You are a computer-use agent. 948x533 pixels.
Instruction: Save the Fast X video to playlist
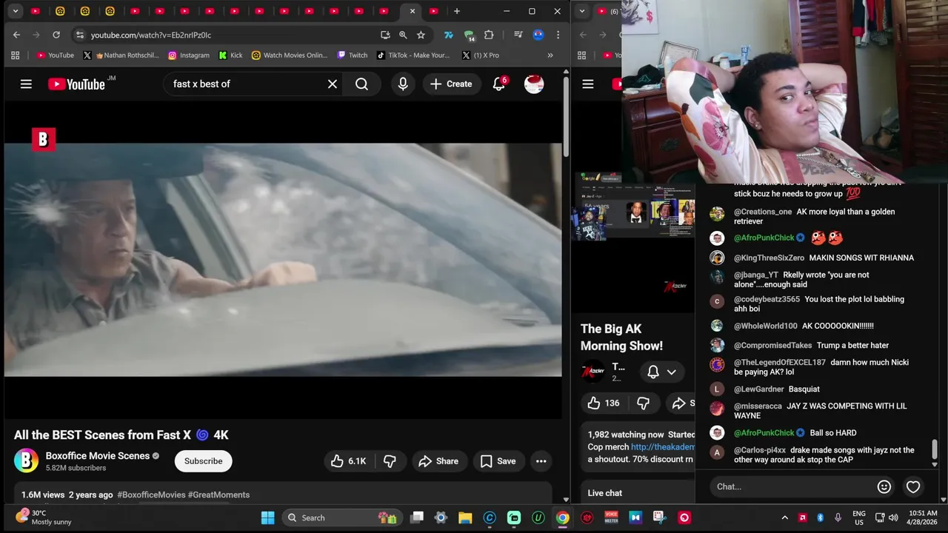point(498,461)
